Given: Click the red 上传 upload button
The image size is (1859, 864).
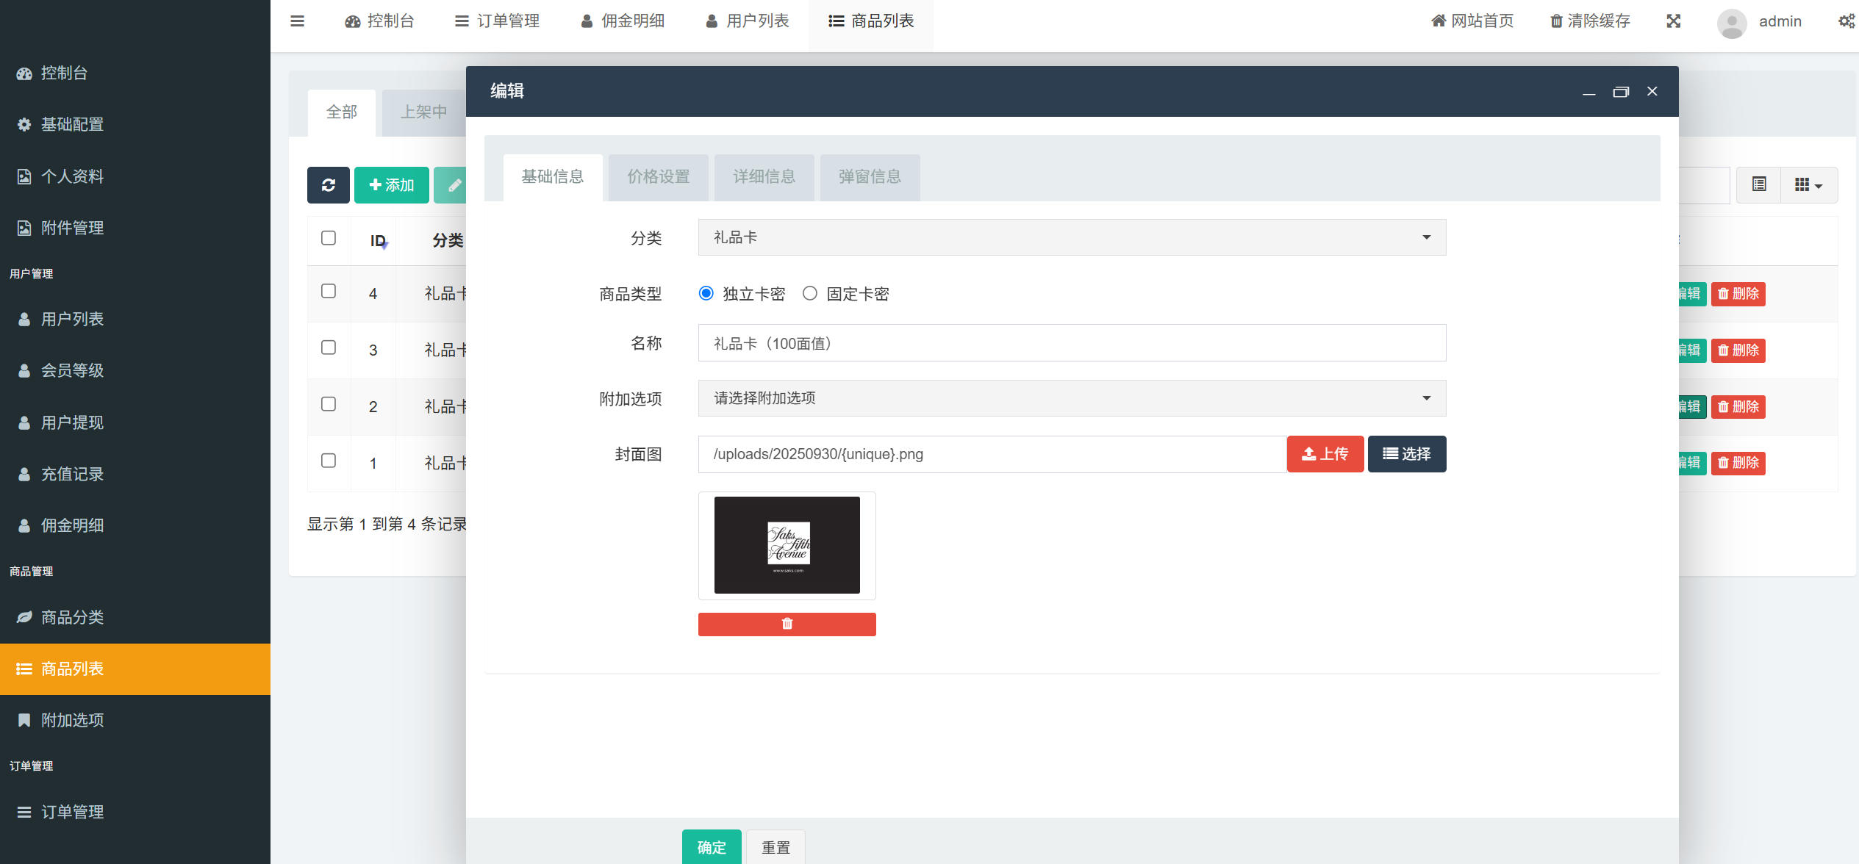Looking at the screenshot, I should click(1325, 454).
